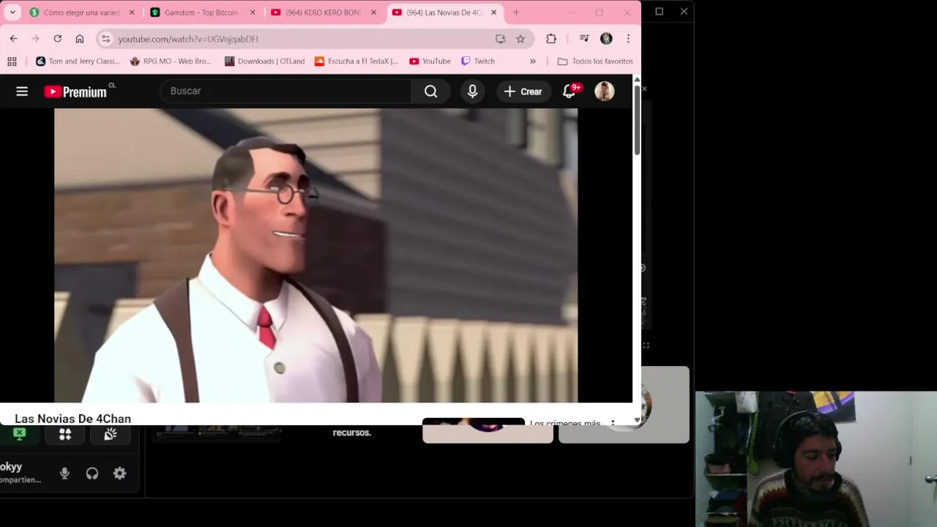Install the YouTube app from address bar icon
937x527 pixels.
[501, 39]
